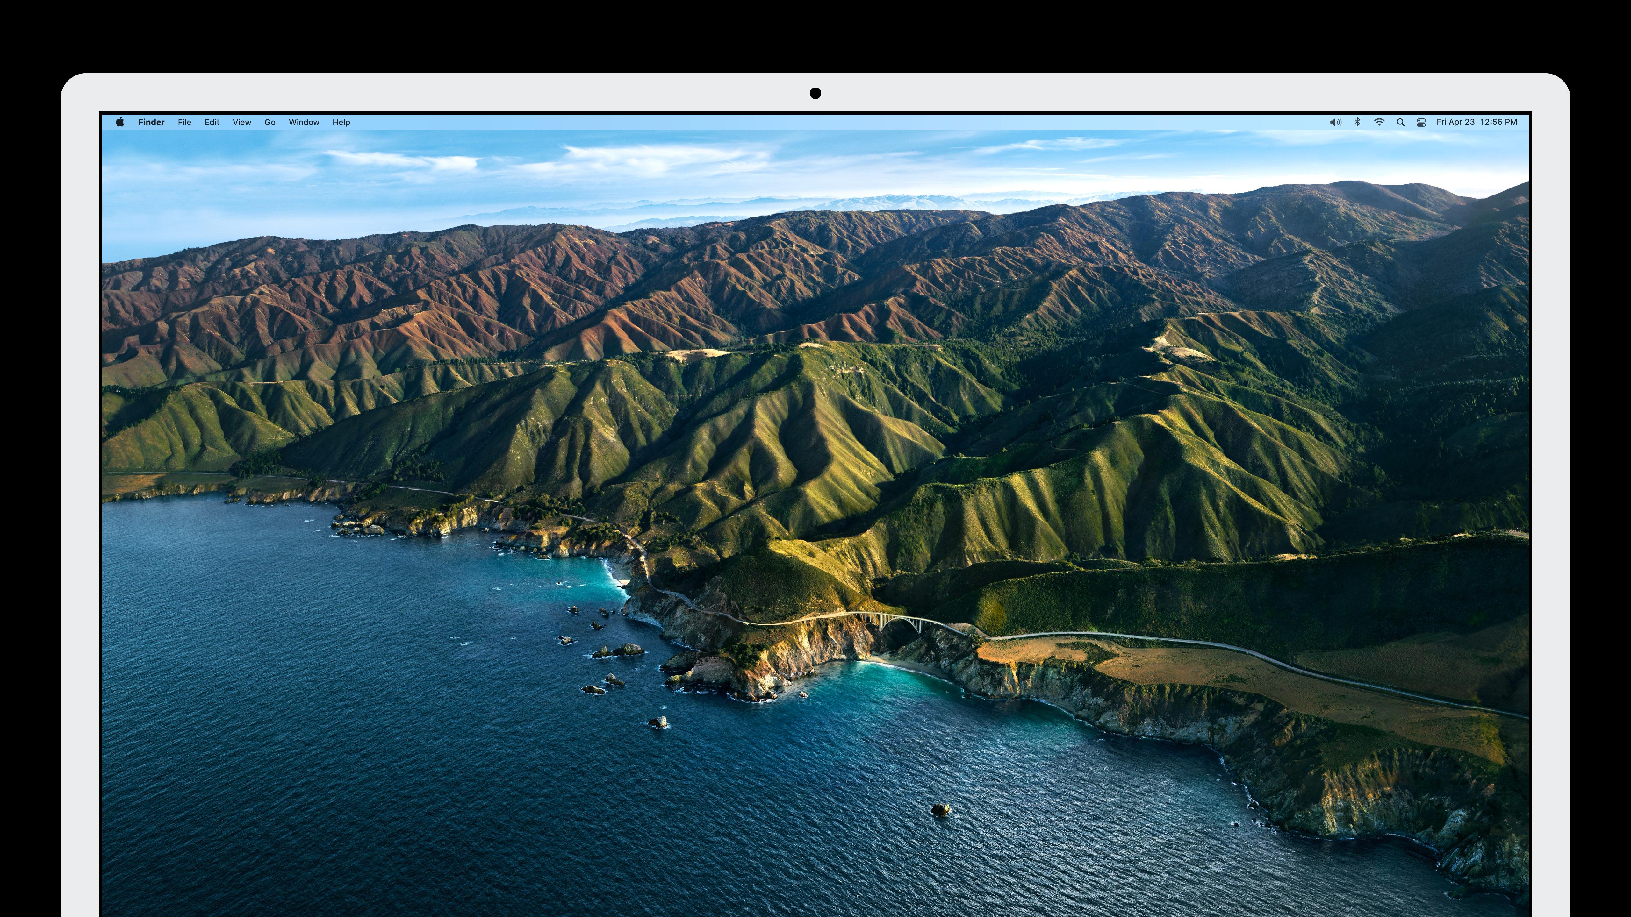Open the Edit menu
The width and height of the screenshot is (1631, 917).
(212, 122)
